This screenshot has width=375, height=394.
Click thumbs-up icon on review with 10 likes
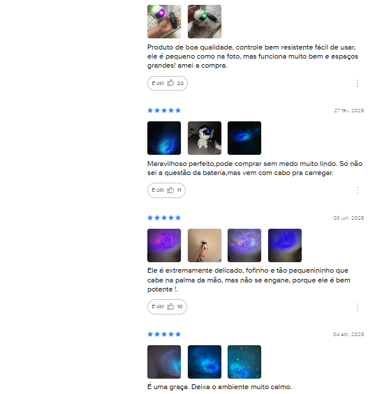click(170, 306)
